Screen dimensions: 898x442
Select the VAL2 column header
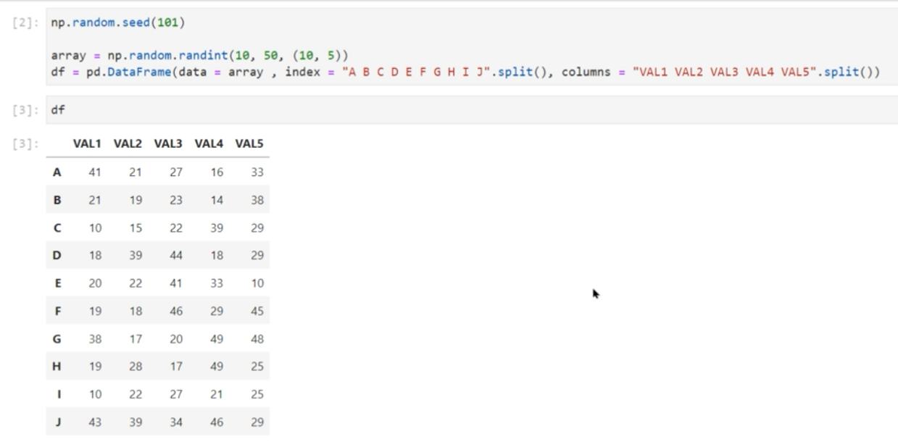click(128, 144)
